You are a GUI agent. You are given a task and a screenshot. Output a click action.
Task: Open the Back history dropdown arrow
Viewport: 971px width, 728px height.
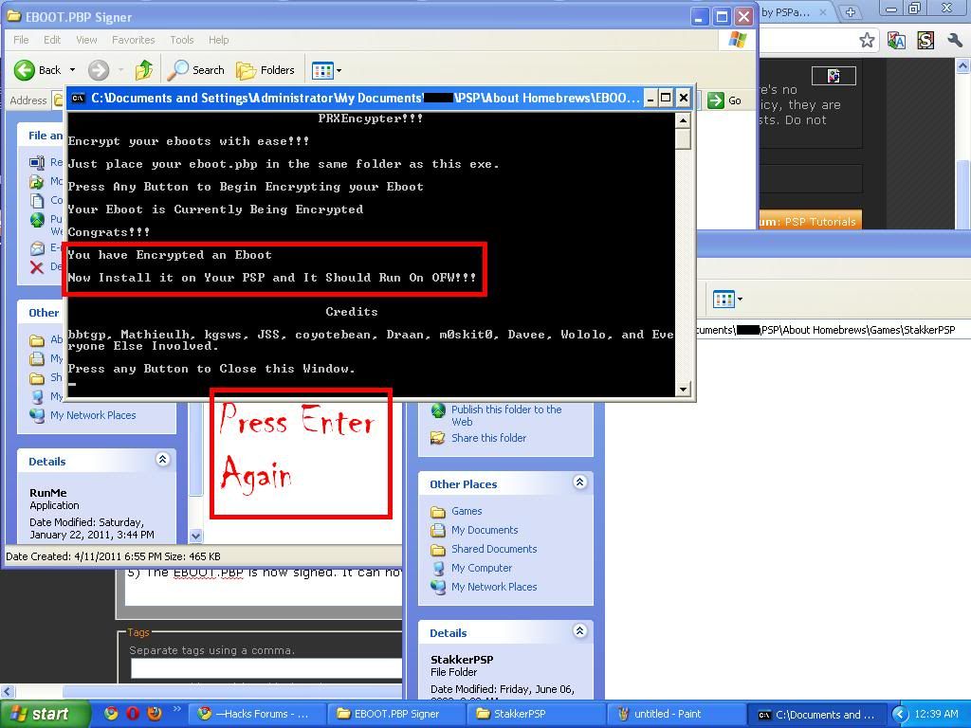pyautogui.click(x=72, y=70)
